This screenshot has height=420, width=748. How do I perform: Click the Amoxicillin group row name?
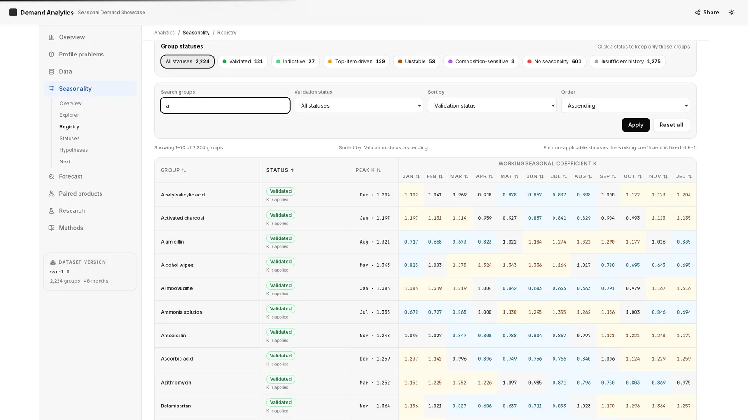173,336
